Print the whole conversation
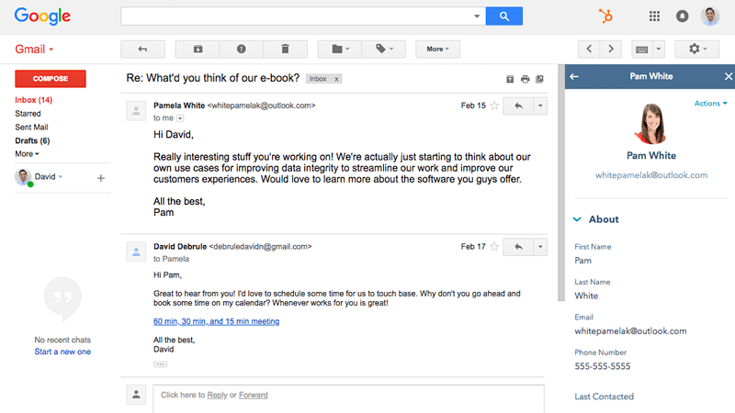Image resolution: width=735 pixels, height=413 pixels. coord(525,79)
